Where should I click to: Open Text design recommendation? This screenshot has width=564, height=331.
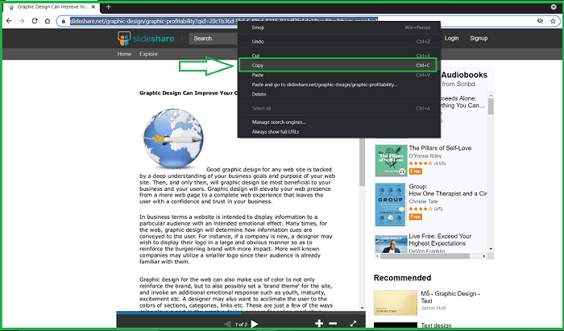[x=436, y=325]
